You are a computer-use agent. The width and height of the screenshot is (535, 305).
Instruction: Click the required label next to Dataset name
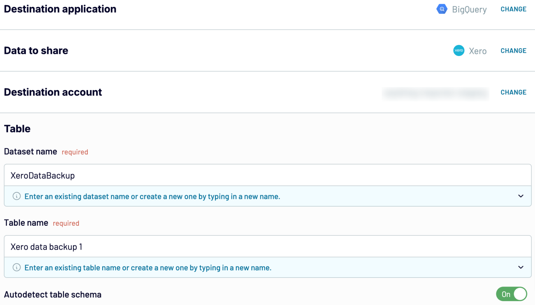click(x=75, y=152)
